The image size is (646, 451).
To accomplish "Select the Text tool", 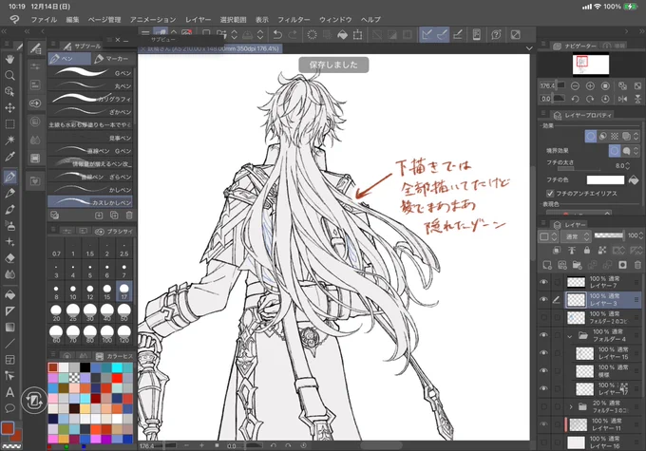I will click(9, 392).
